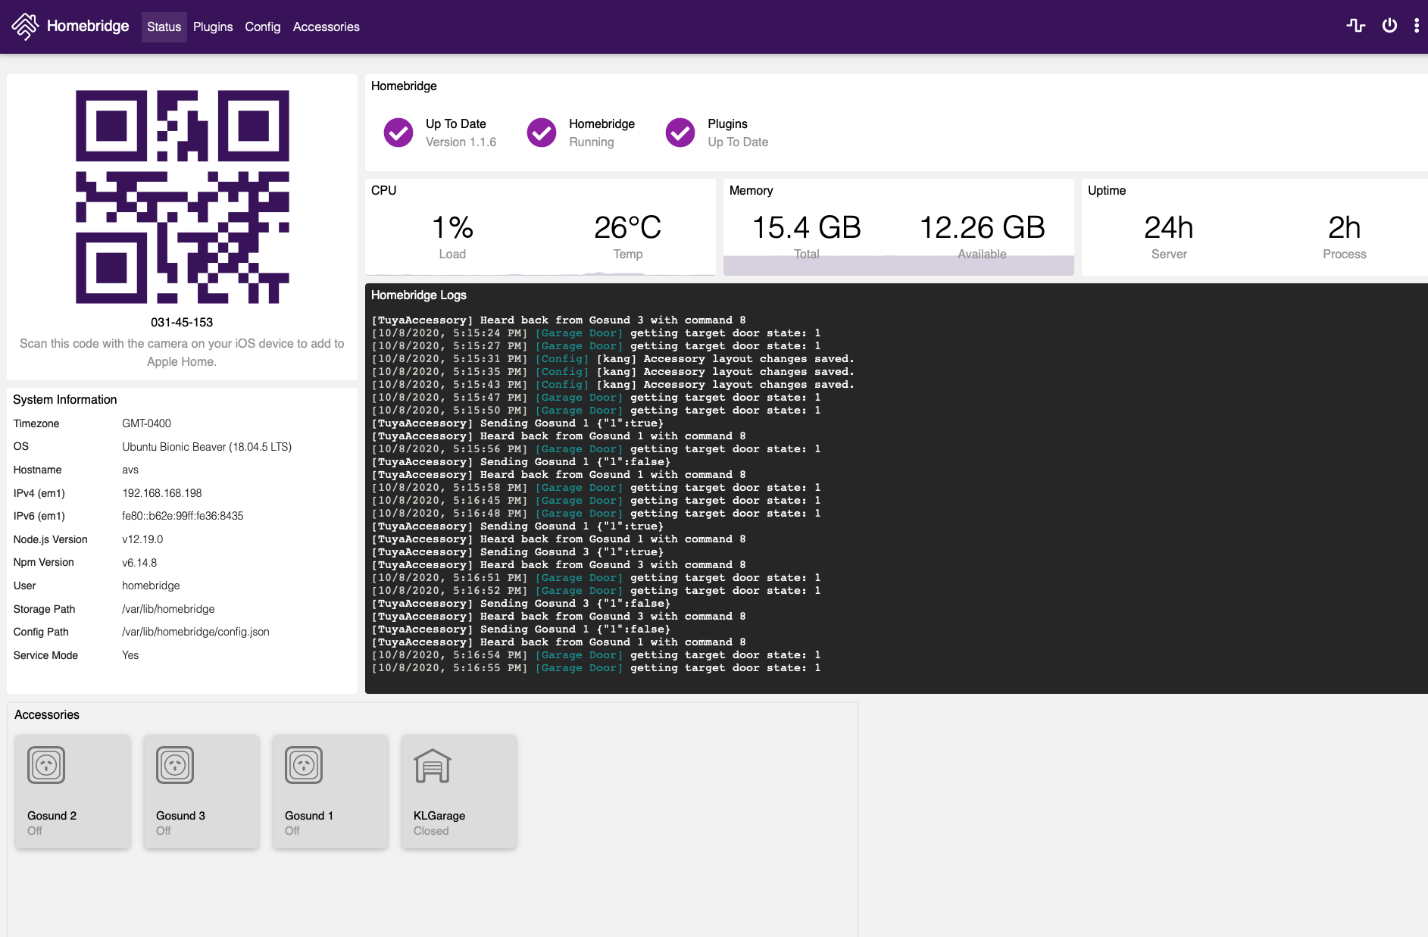Screen dimensions: 1428x937
Task: Click the System Information heading
Action: 65,399
